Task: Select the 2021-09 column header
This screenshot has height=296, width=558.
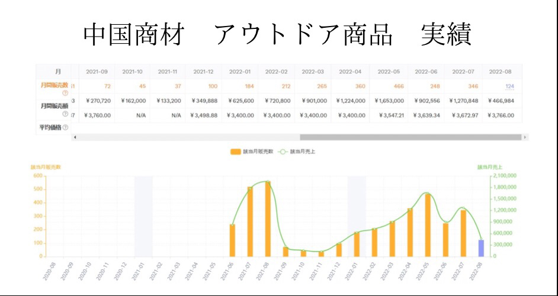Action: pyautogui.click(x=97, y=71)
